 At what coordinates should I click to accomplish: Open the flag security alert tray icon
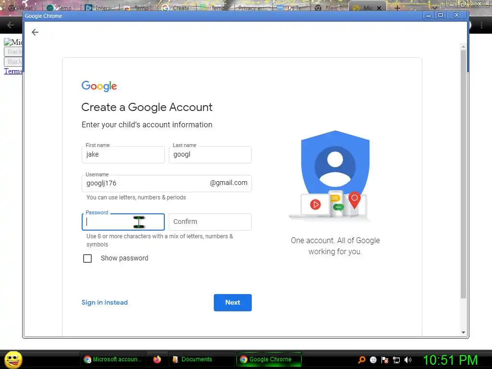(x=385, y=359)
